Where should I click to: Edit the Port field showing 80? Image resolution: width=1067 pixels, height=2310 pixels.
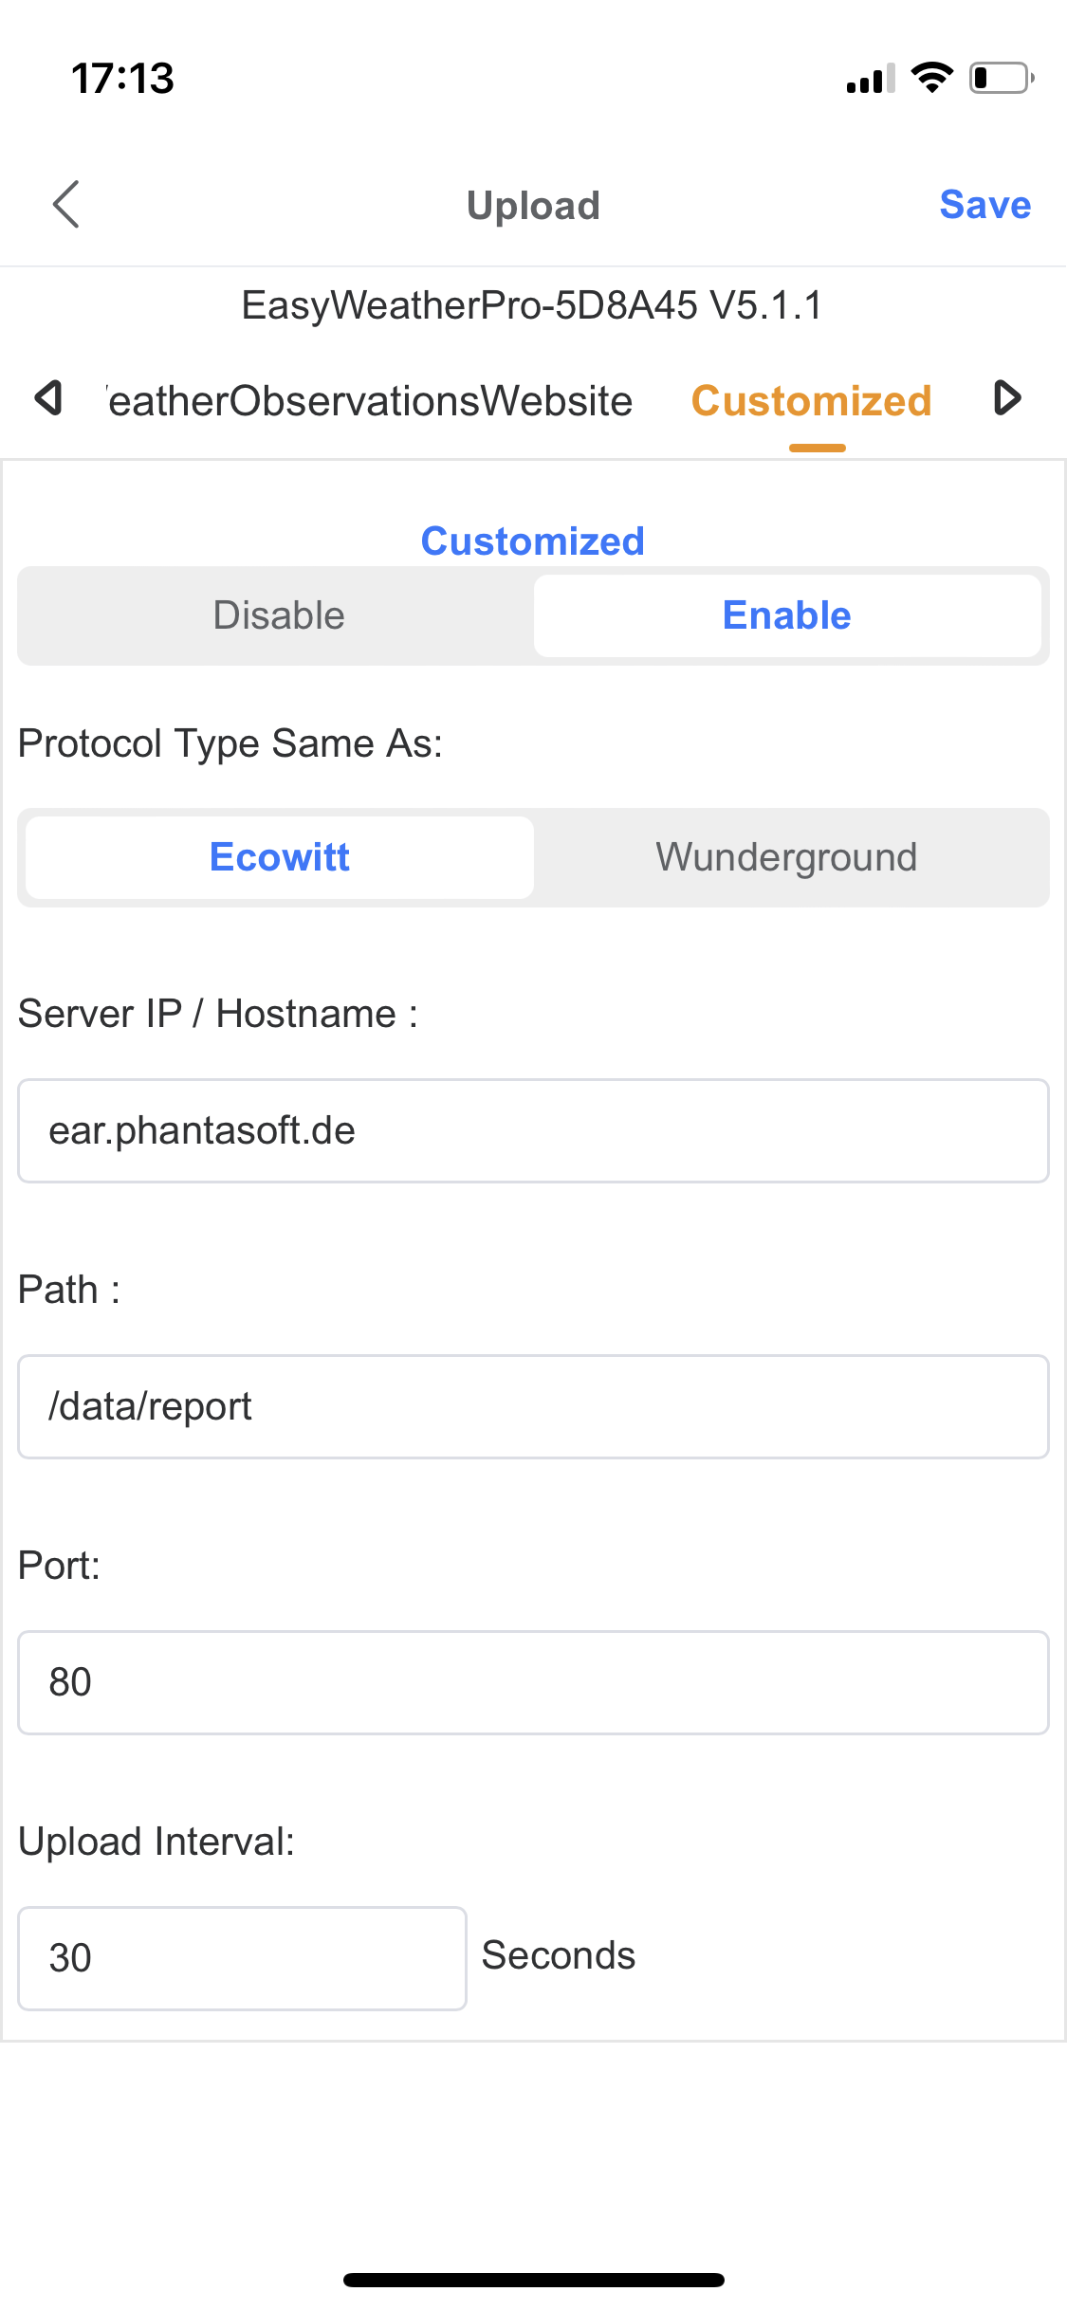[x=533, y=1682]
